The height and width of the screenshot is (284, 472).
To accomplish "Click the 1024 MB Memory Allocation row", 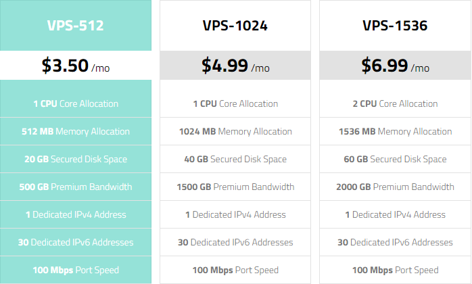I will click(x=235, y=132).
